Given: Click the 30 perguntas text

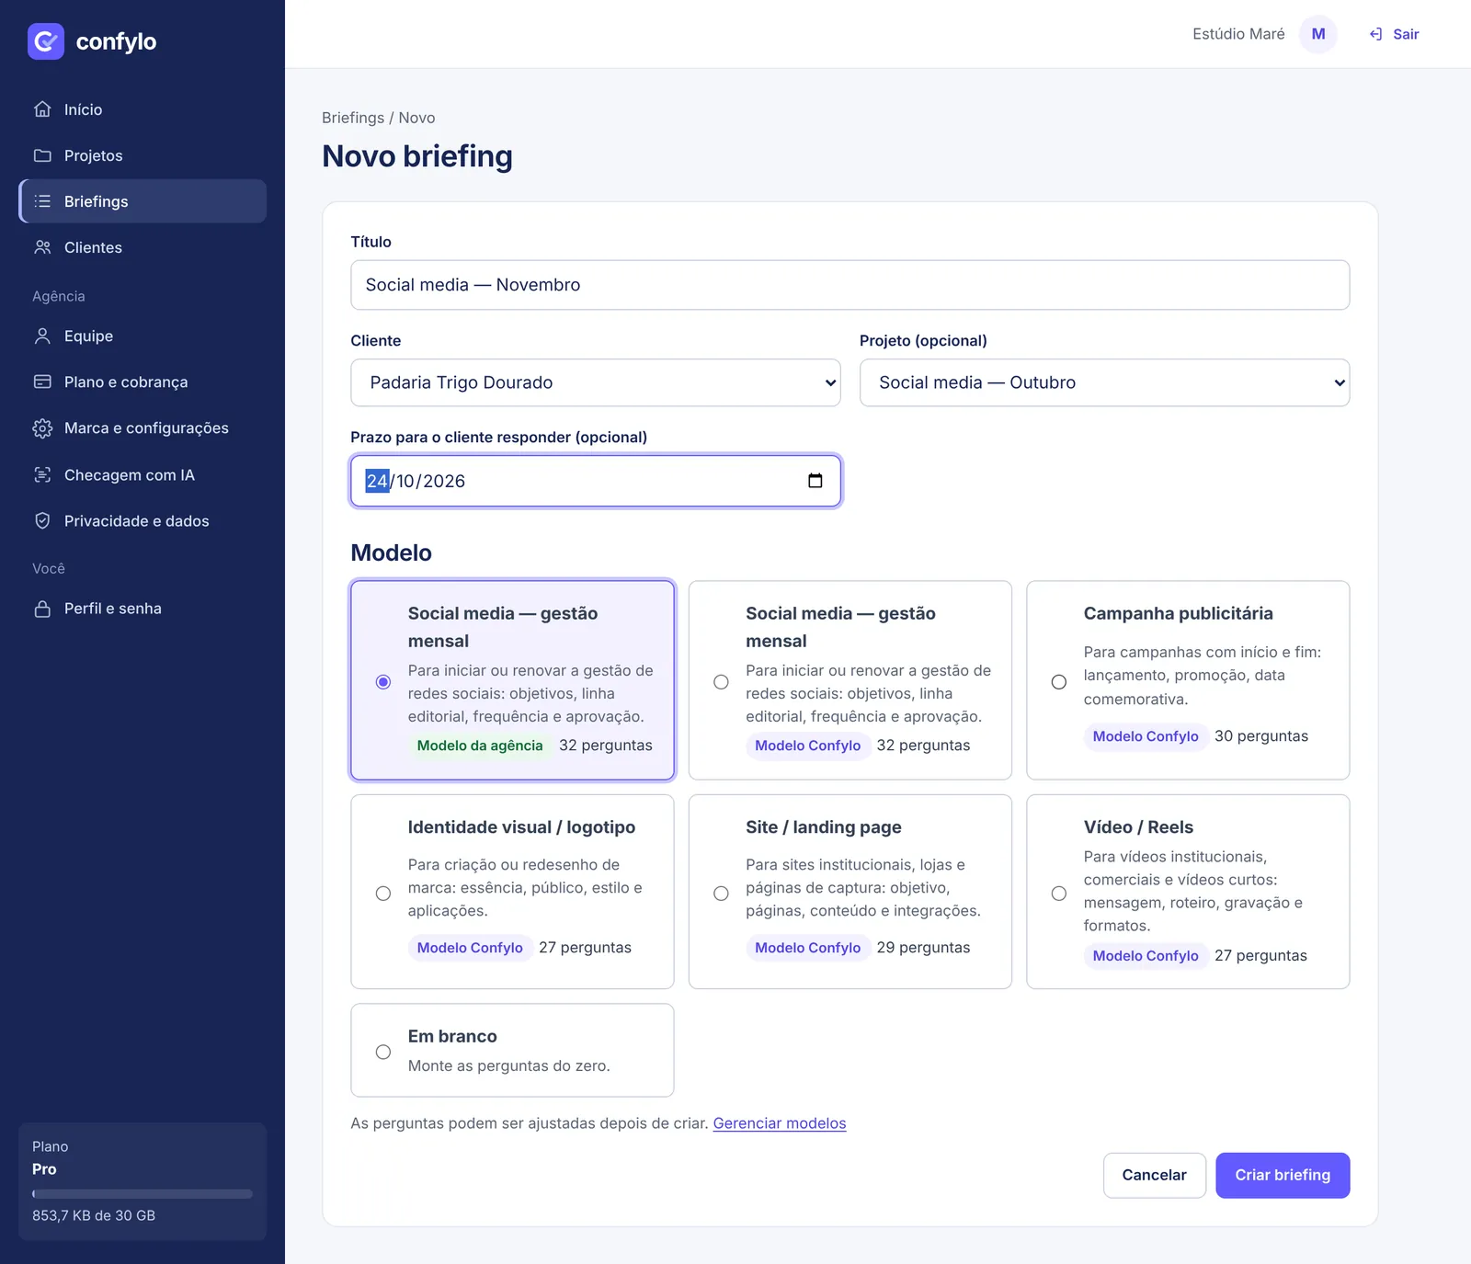Looking at the screenshot, I should (x=1261, y=736).
